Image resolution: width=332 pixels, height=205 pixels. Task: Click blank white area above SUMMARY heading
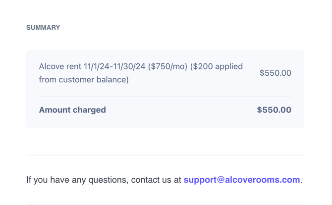[x=165, y=10]
